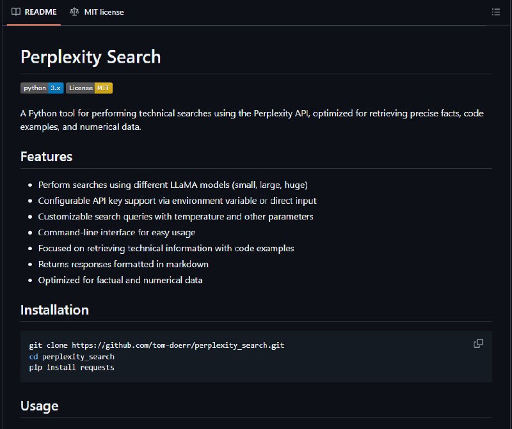Image resolution: width=512 pixels, height=429 pixels.
Task: Click the scales icon beside MIT license
Action: tap(74, 12)
